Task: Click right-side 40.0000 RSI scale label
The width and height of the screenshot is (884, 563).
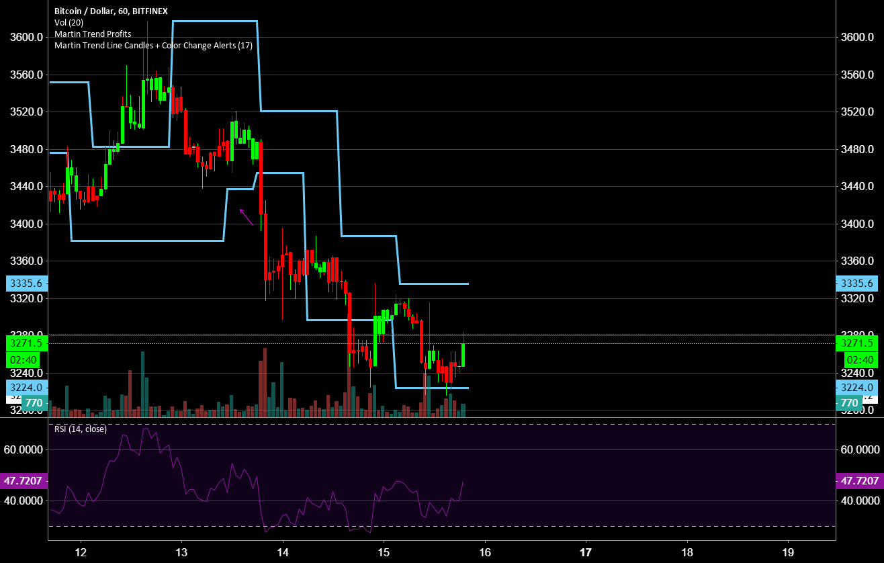Action: (x=860, y=501)
